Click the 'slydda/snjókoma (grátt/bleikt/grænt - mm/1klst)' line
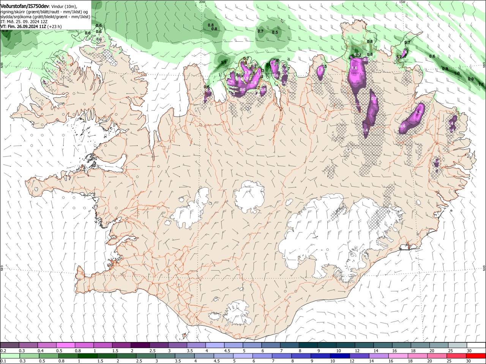This screenshot has width=486, height=364. [x=46, y=17]
